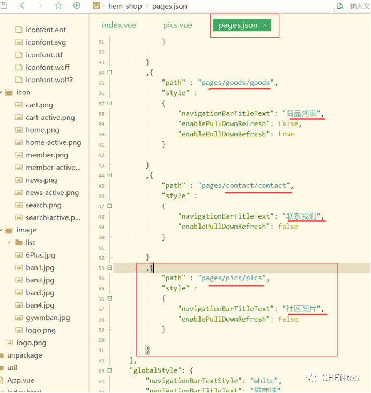The image size is (371, 393).
Task: Fold the globalStyle block at line 63
Action: [110, 370]
